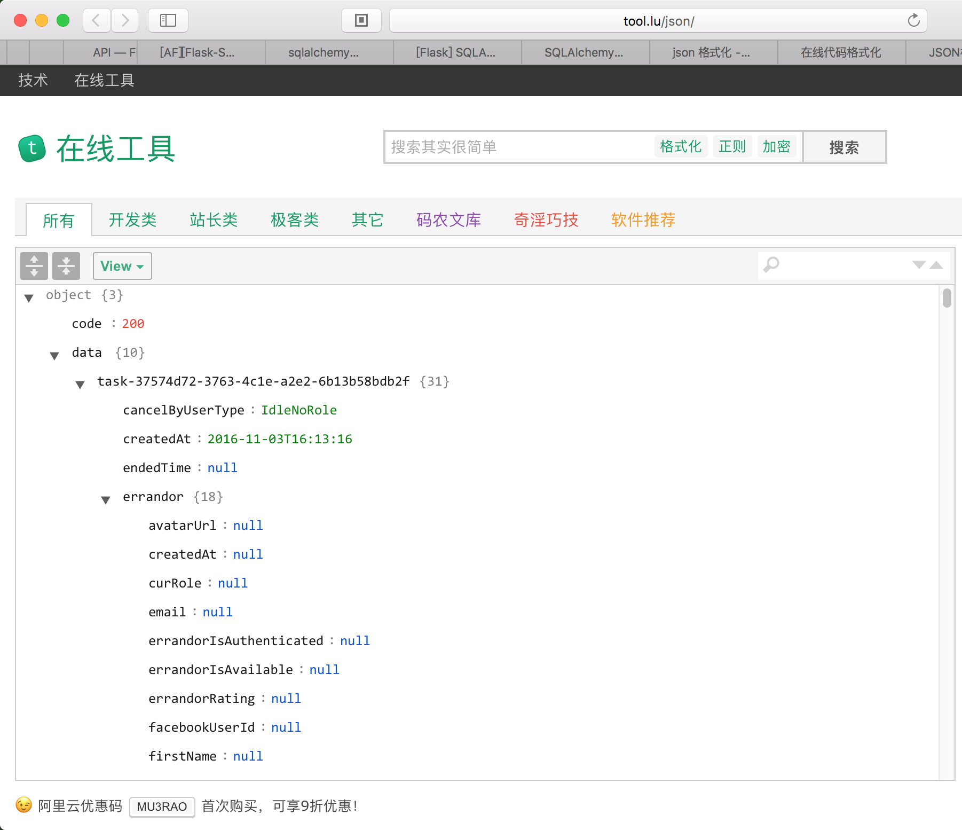Click the JSON viewer vertical scrollbar thumb
Viewport: 962px width, 830px height.
click(x=947, y=297)
